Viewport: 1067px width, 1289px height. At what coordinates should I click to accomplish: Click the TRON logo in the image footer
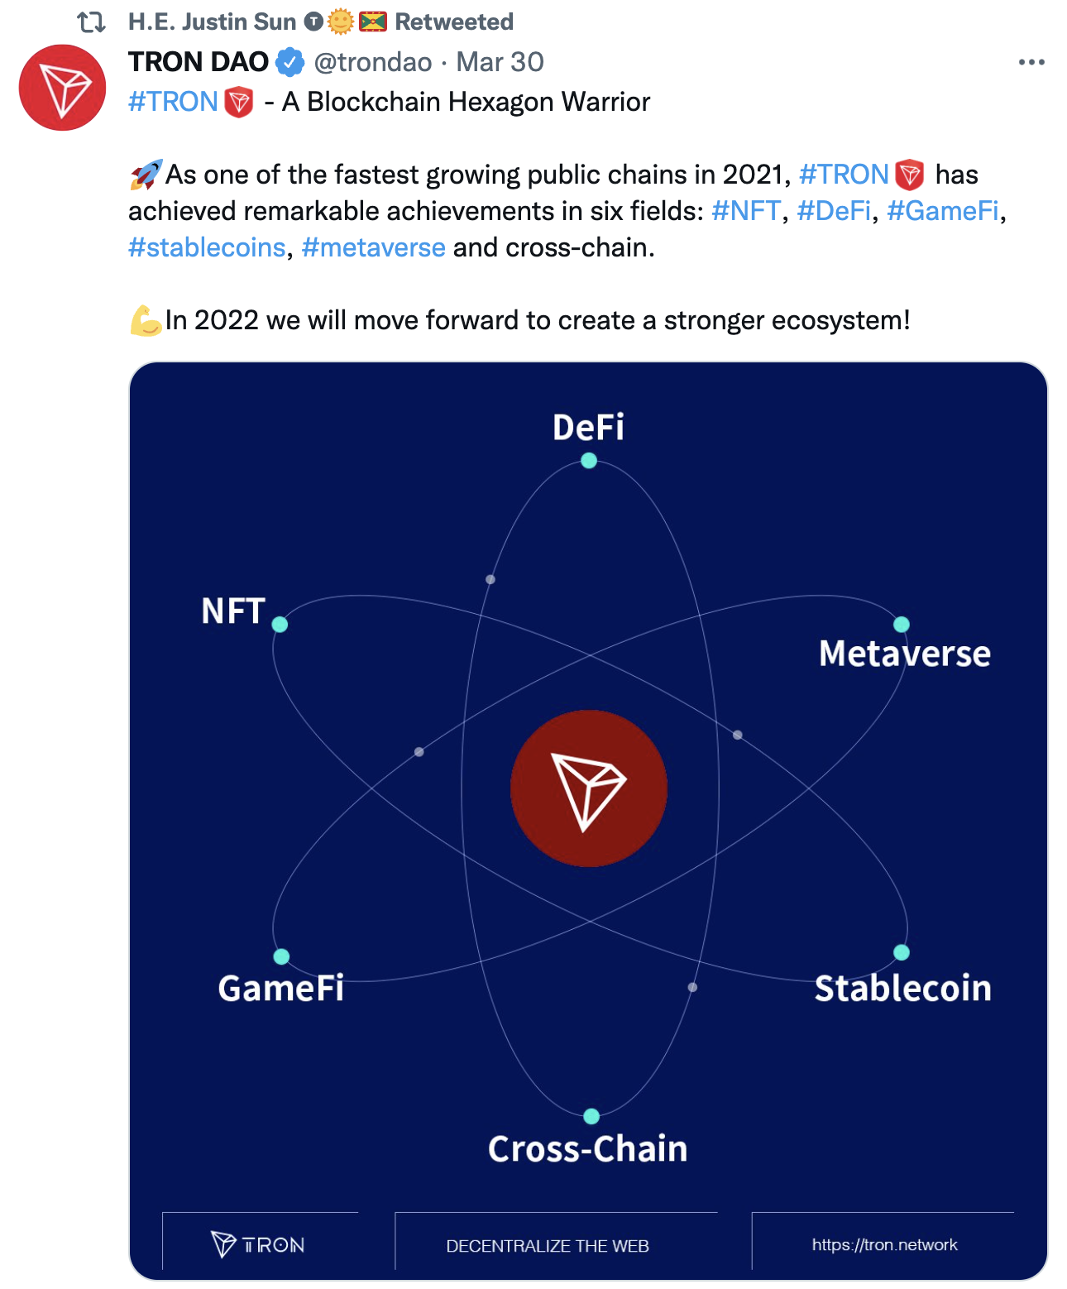(x=258, y=1244)
